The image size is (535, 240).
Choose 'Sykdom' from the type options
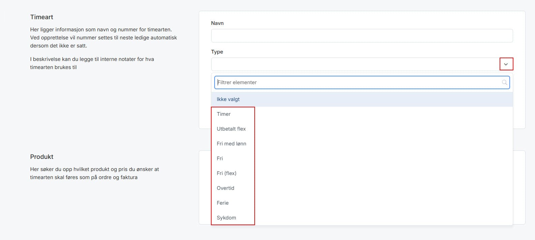point(226,218)
